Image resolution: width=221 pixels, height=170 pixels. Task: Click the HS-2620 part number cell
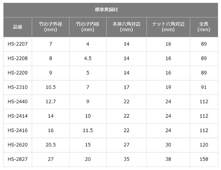[18, 145]
